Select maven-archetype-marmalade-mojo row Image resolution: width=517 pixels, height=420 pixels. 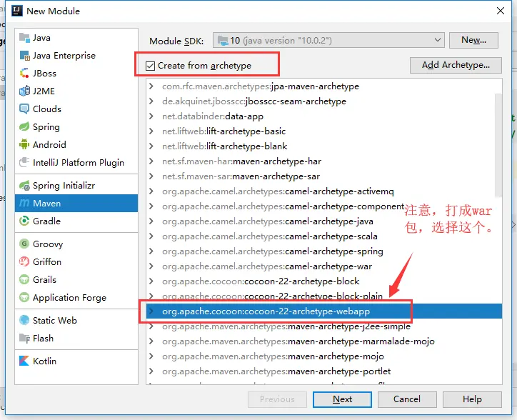coord(323,341)
